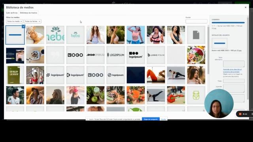Open the Todos los medios filter dropdown

[x=15, y=21]
